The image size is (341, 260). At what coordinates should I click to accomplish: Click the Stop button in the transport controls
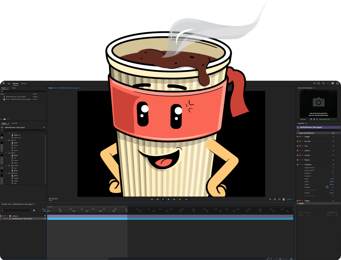pos(163,199)
